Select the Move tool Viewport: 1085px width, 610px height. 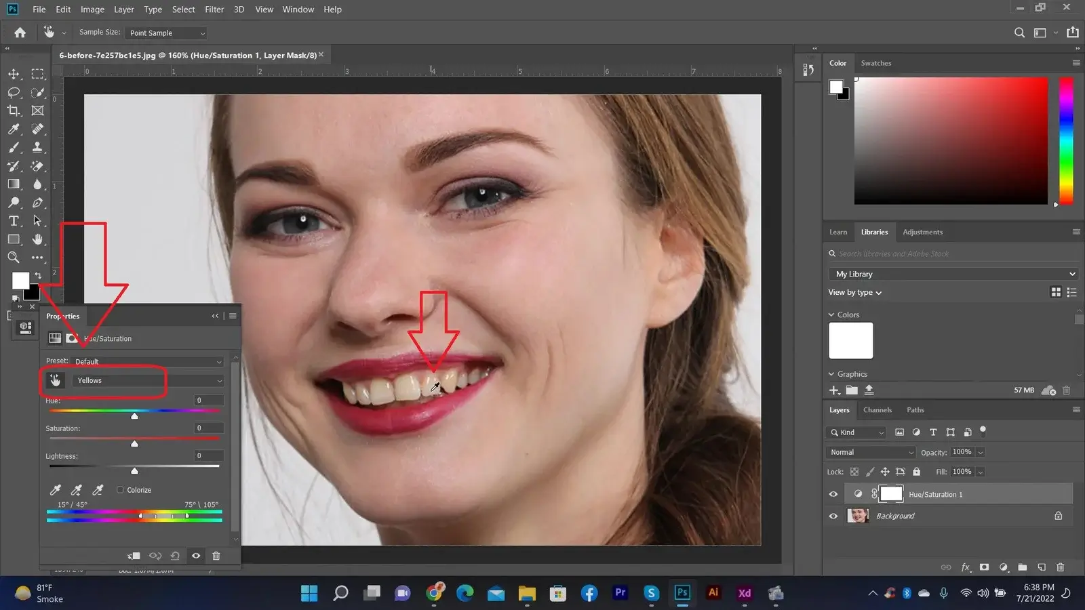pos(14,74)
